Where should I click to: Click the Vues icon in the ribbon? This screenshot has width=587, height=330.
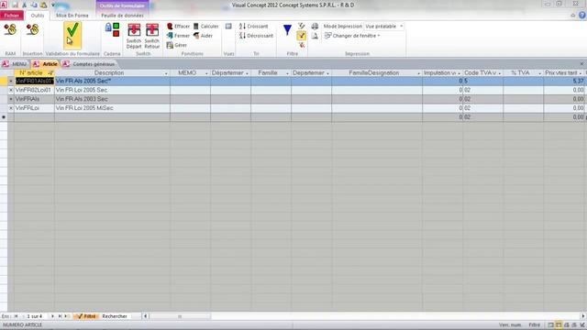point(228,27)
